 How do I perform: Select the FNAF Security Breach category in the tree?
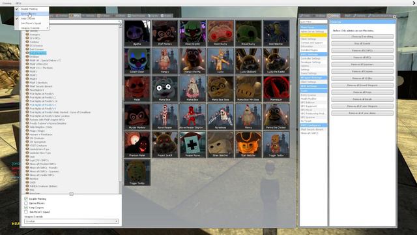point(40,86)
